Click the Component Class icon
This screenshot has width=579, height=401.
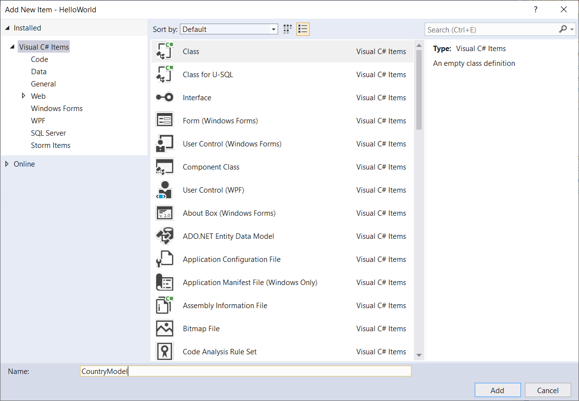tap(165, 167)
